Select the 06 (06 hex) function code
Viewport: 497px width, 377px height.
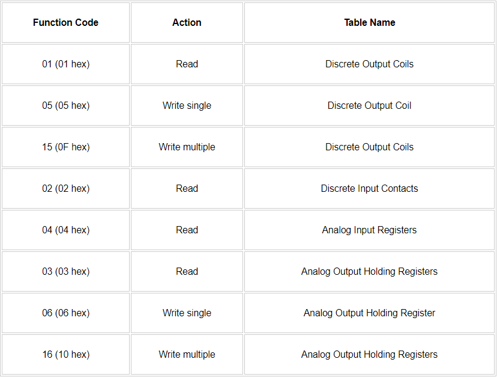(x=65, y=313)
